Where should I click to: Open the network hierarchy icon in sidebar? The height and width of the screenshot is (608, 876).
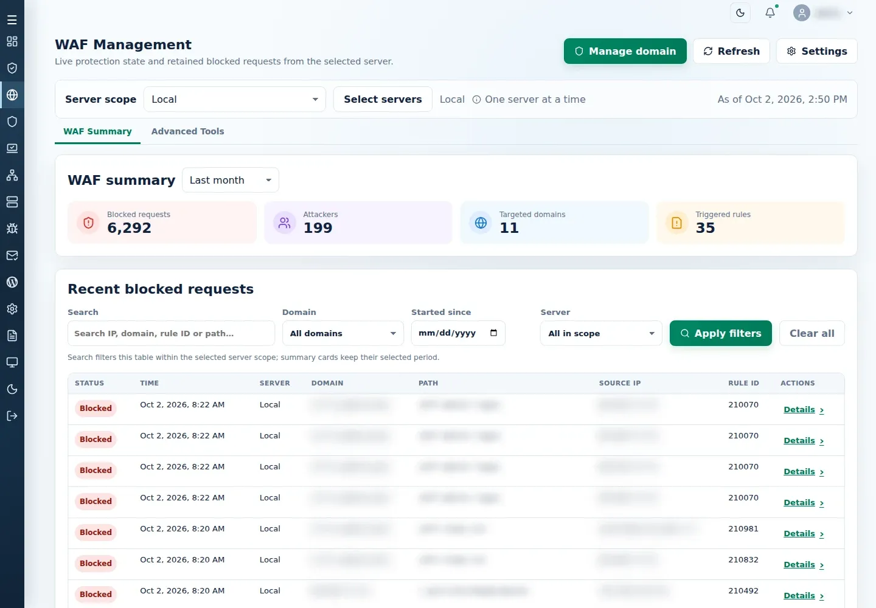12,175
